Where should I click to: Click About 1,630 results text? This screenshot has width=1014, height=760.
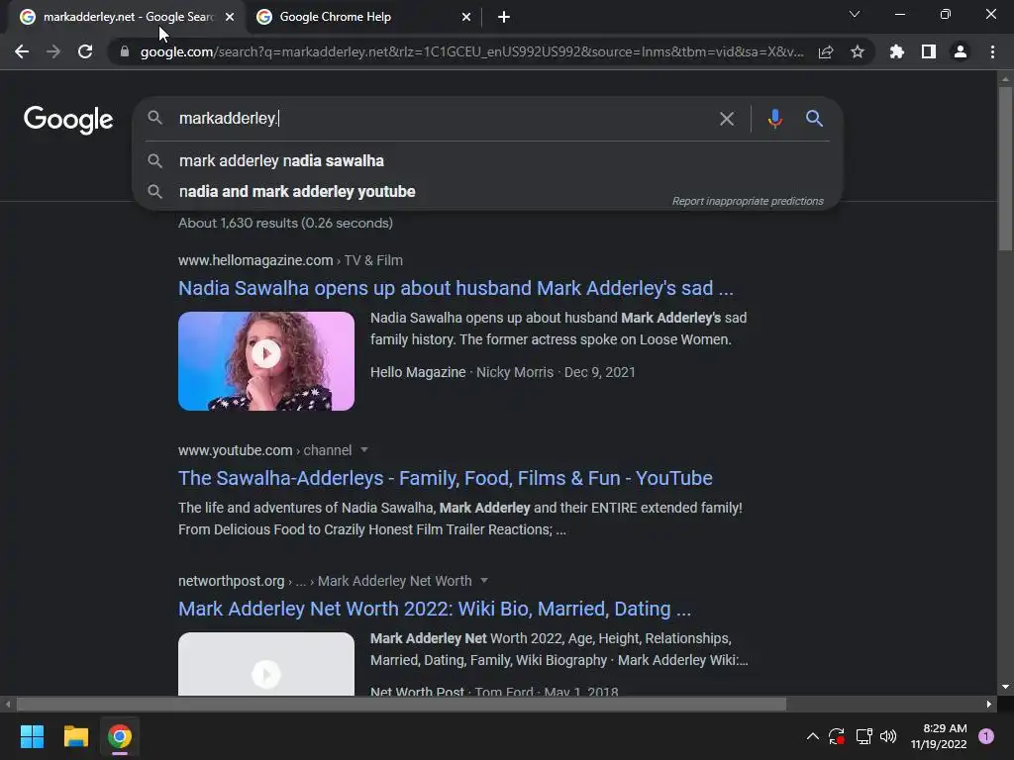coord(285,223)
